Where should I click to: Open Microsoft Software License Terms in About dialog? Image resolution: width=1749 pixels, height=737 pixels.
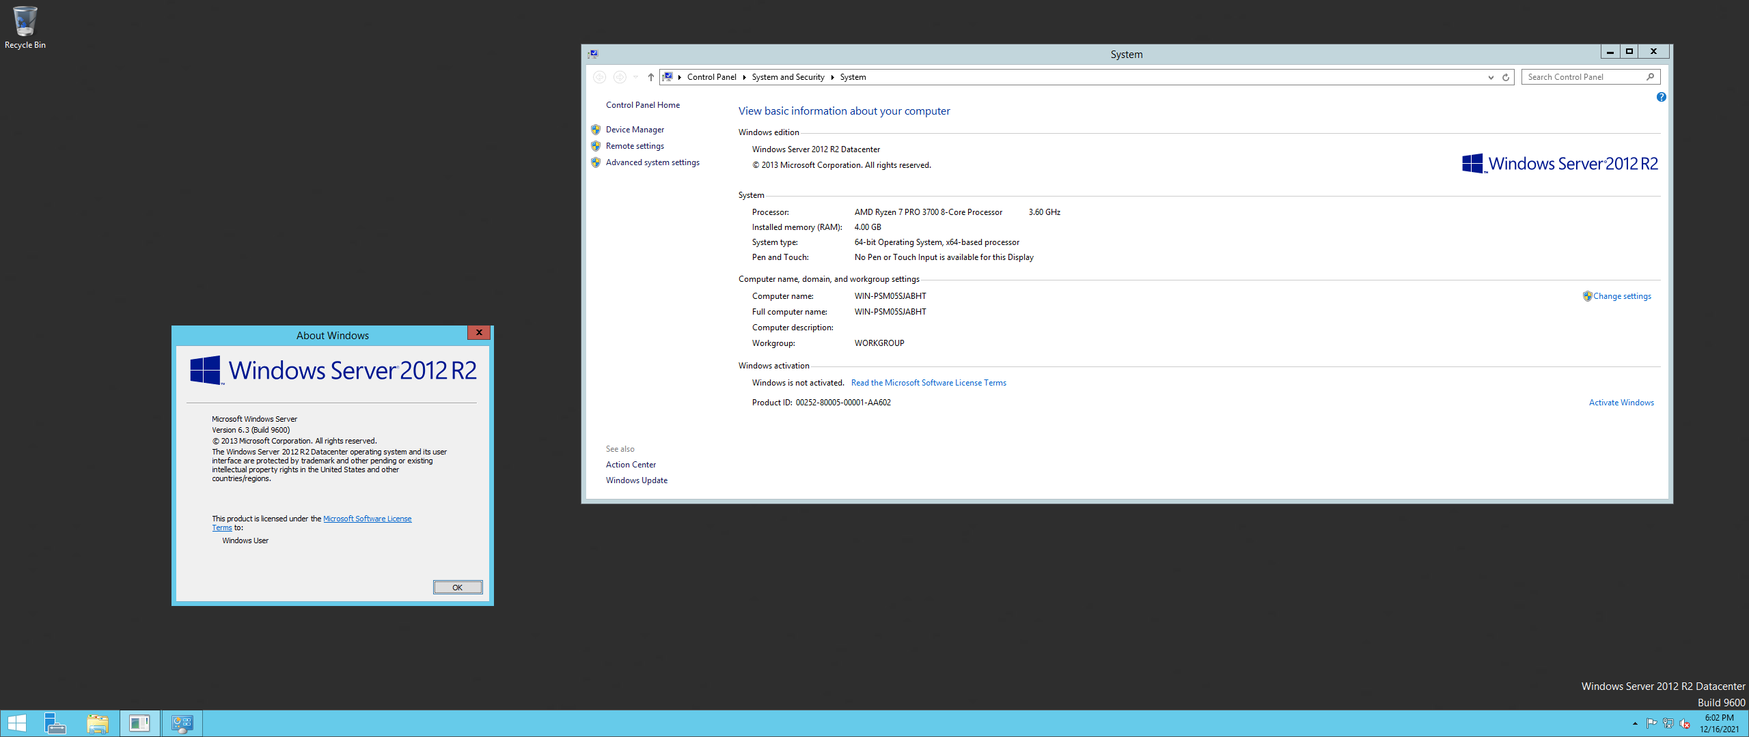[x=368, y=519]
